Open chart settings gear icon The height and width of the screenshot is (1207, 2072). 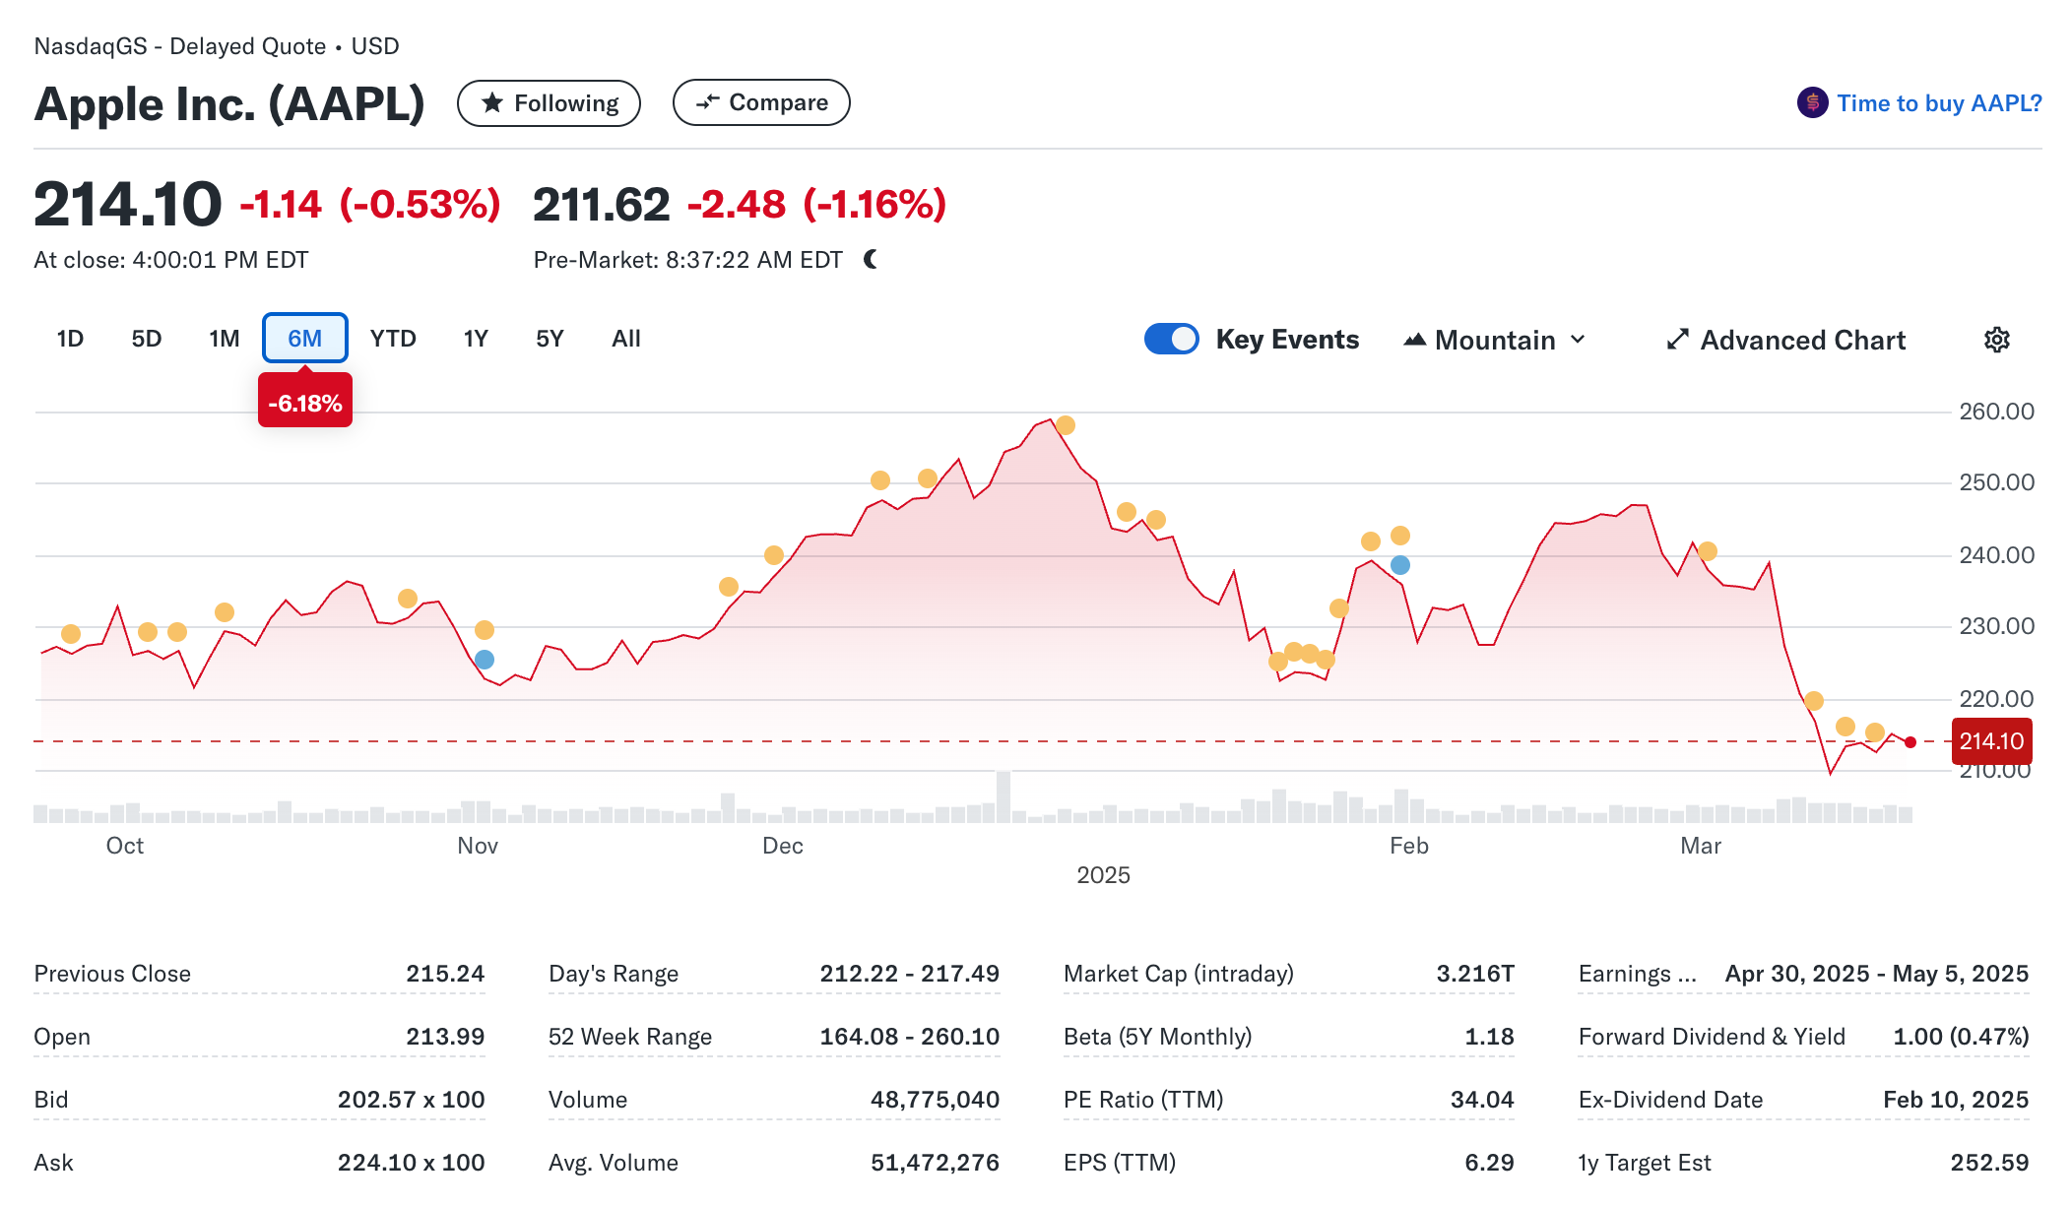click(1996, 340)
